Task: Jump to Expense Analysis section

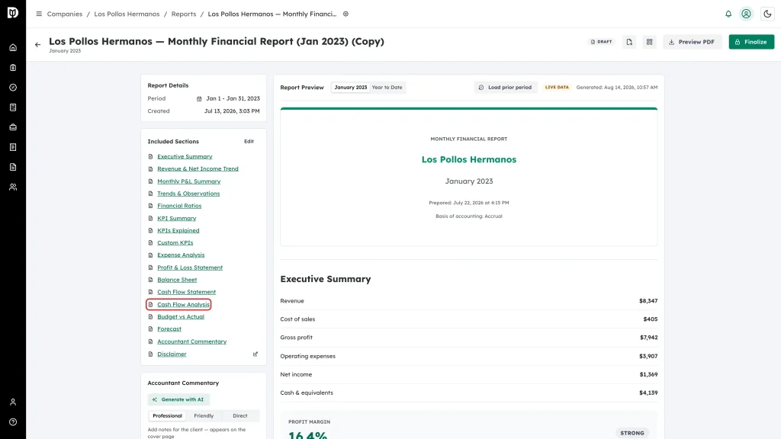Action: 181,255
